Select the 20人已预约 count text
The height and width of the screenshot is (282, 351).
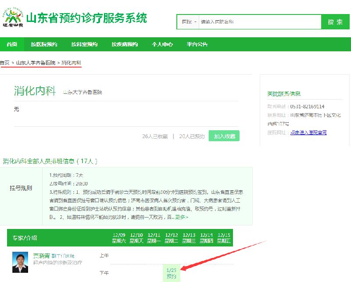(192, 136)
